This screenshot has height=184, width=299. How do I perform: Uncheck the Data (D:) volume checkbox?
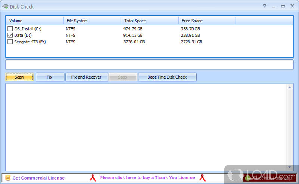click(10, 35)
